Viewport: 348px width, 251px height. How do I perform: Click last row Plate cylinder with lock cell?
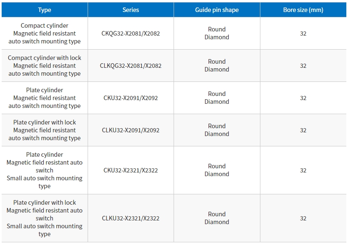45,218
